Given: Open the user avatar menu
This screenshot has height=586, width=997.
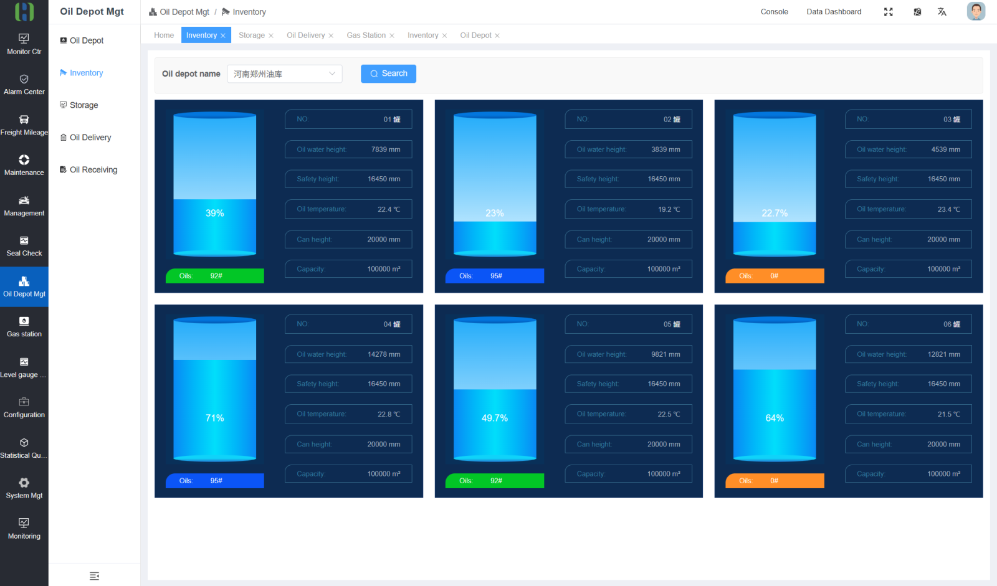Looking at the screenshot, I should click(976, 11).
